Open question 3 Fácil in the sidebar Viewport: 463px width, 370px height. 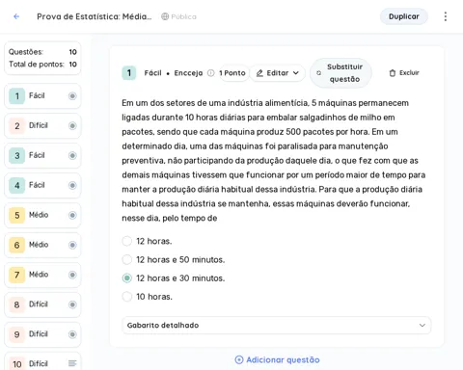tap(42, 155)
